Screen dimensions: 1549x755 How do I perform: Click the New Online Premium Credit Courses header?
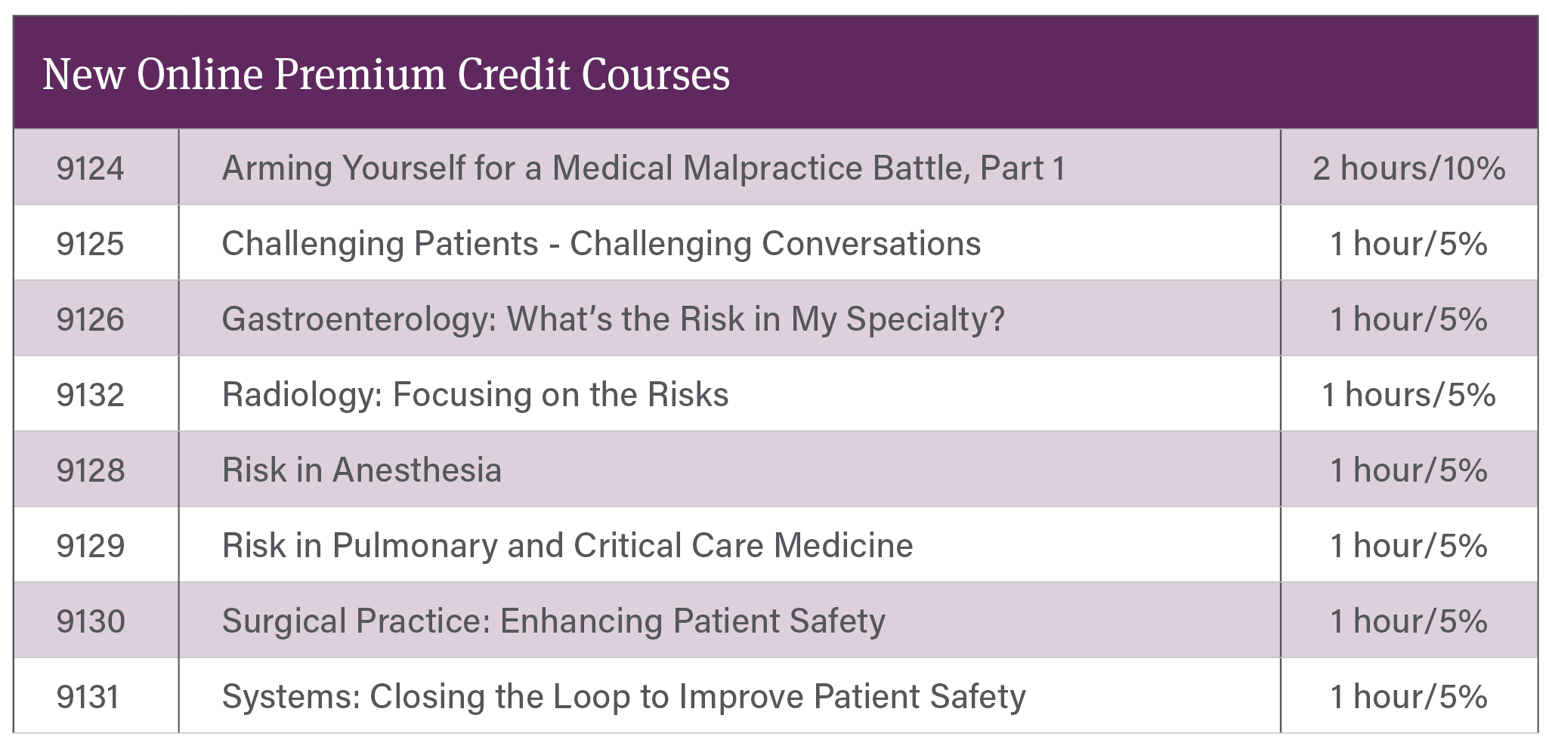386,74
